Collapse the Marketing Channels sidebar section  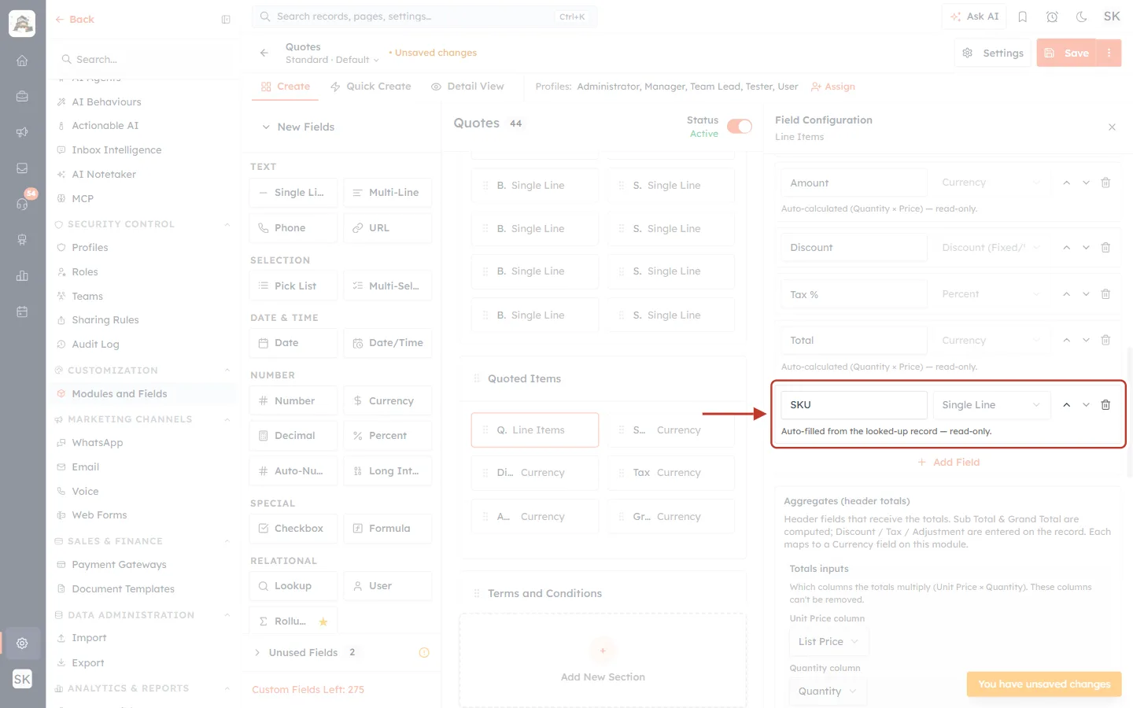coord(227,419)
